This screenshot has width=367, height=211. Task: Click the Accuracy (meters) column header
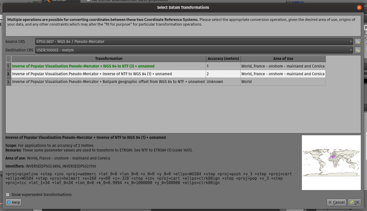(223, 59)
